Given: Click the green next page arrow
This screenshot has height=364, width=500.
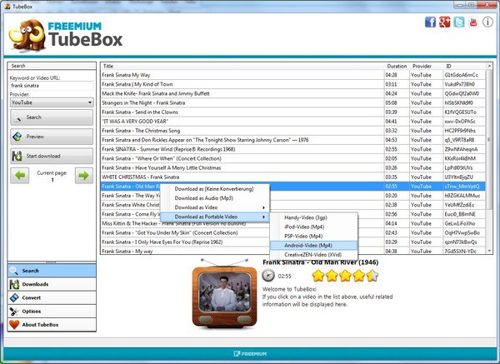Looking at the screenshot, I should [82, 175].
